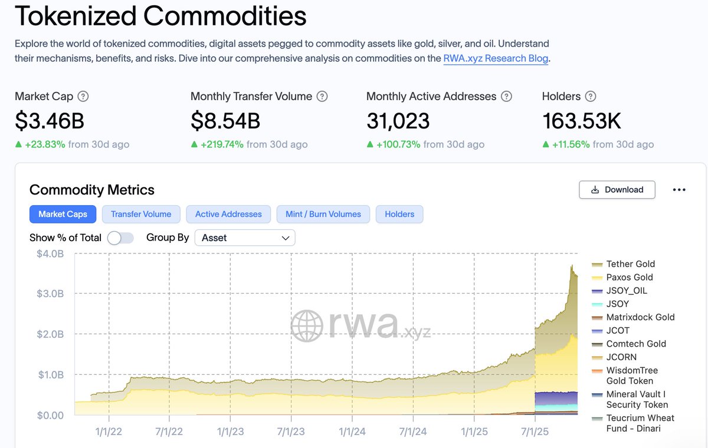Viewport: 708px width, 448px height.
Task: Click the JSOY_OIL legend color swatch
Action: (x=597, y=291)
